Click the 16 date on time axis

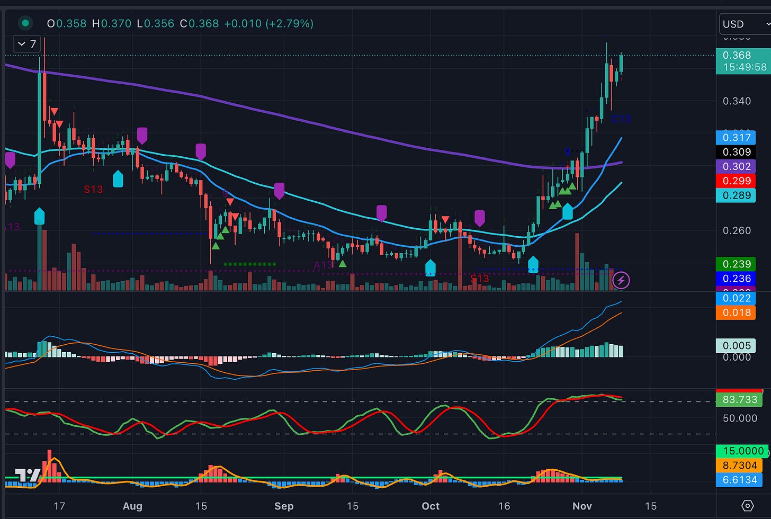(x=504, y=506)
